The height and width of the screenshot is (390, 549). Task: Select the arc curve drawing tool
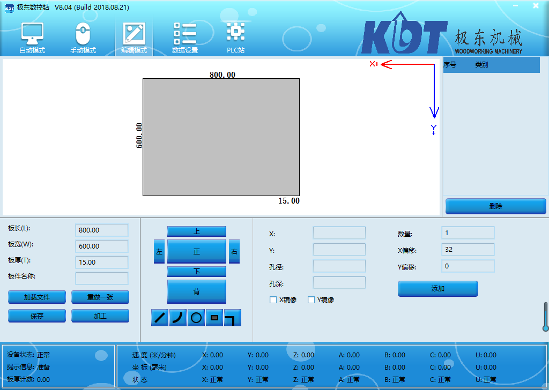178,318
